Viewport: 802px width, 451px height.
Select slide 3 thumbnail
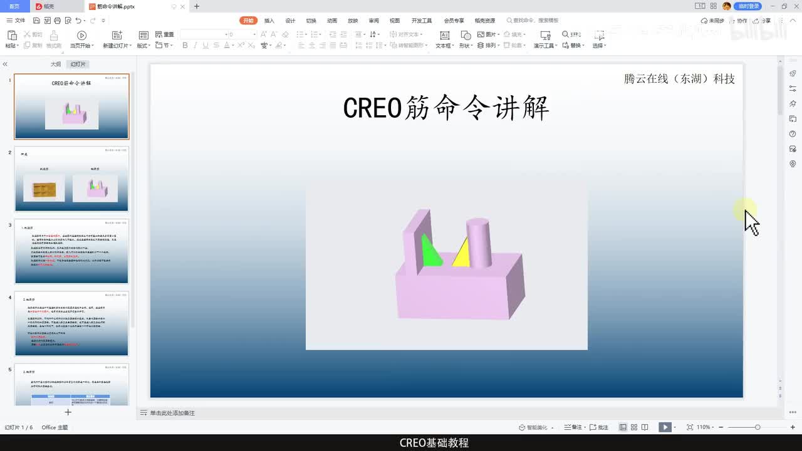pyautogui.click(x=71, y=251)
